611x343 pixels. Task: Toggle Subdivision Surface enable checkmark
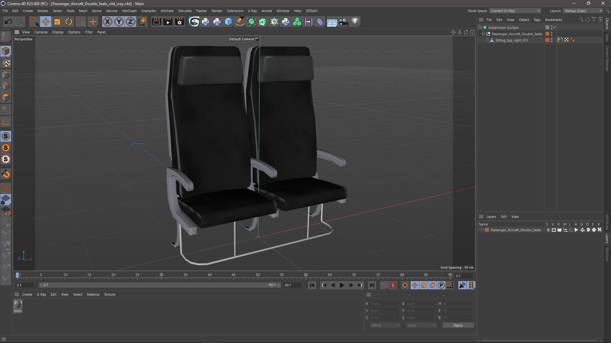pyautogui.click(x=555, y=28)
